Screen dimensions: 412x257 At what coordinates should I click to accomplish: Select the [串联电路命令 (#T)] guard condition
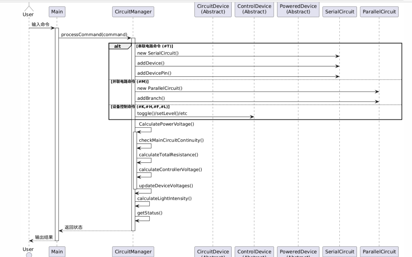tap(155, 46)
